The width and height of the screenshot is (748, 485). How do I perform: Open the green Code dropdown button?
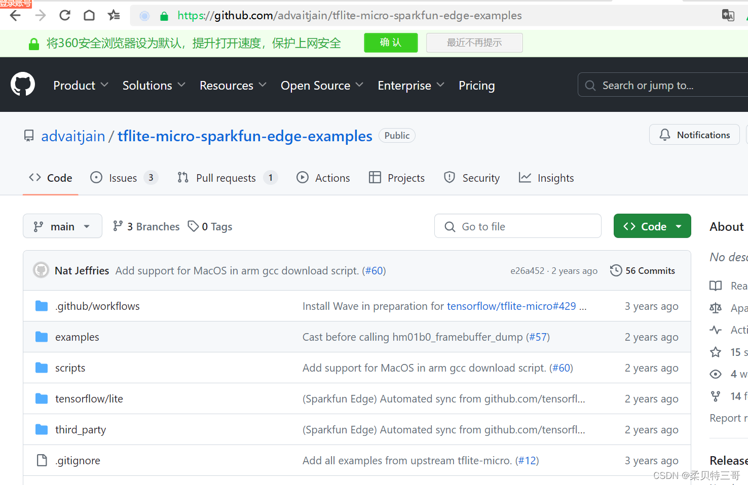[652, 226]
